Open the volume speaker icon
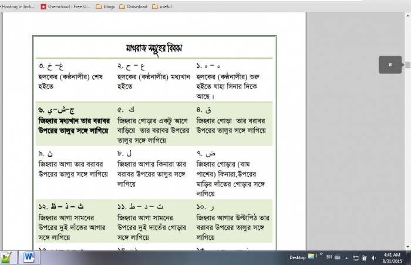Image resolution: width=411 pixels, height=265 pixels. click(373, 258)
